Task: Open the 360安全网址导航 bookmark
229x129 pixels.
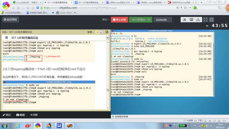Action: [x=12, y=13]
